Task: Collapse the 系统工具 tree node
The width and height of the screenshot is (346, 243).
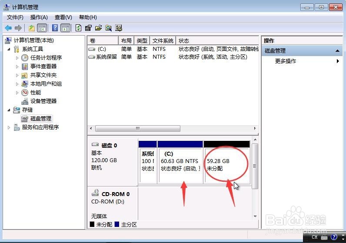Action: tap(9, 49)
